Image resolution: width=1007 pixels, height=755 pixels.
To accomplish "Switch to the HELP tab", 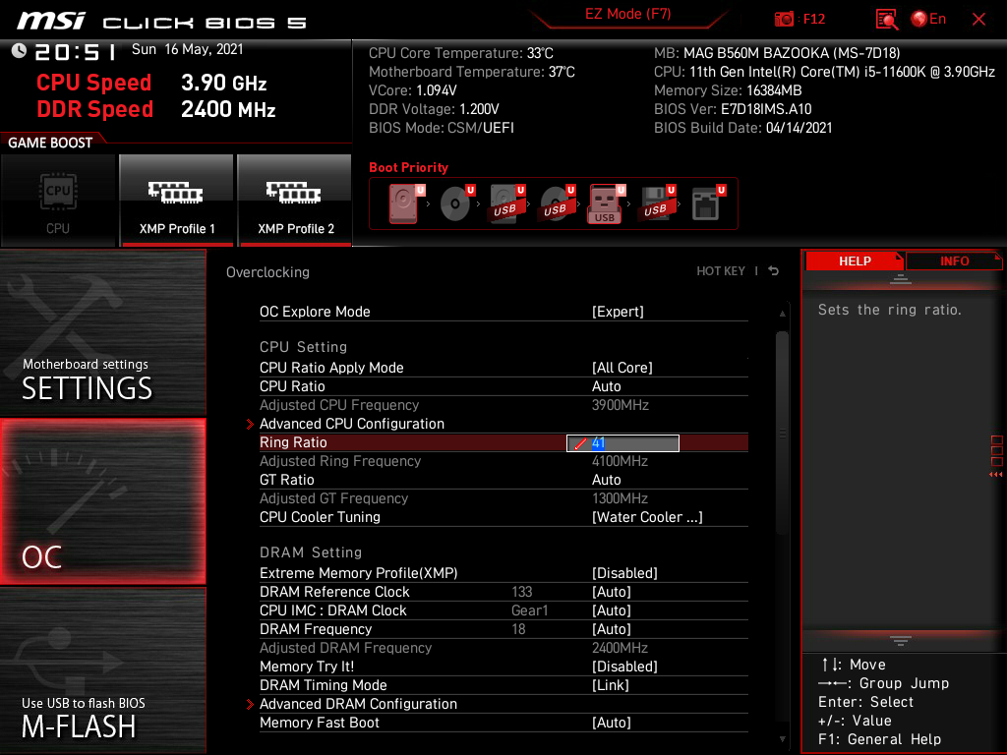I will pos(855,261).
